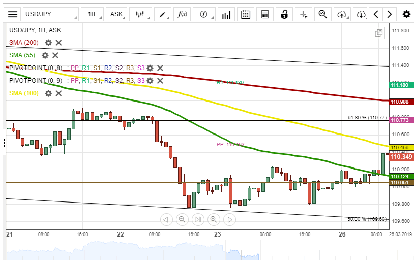Click the R1: 111.180 pivot line label
The image size is (415, 269).
click(x=230, y=82)
